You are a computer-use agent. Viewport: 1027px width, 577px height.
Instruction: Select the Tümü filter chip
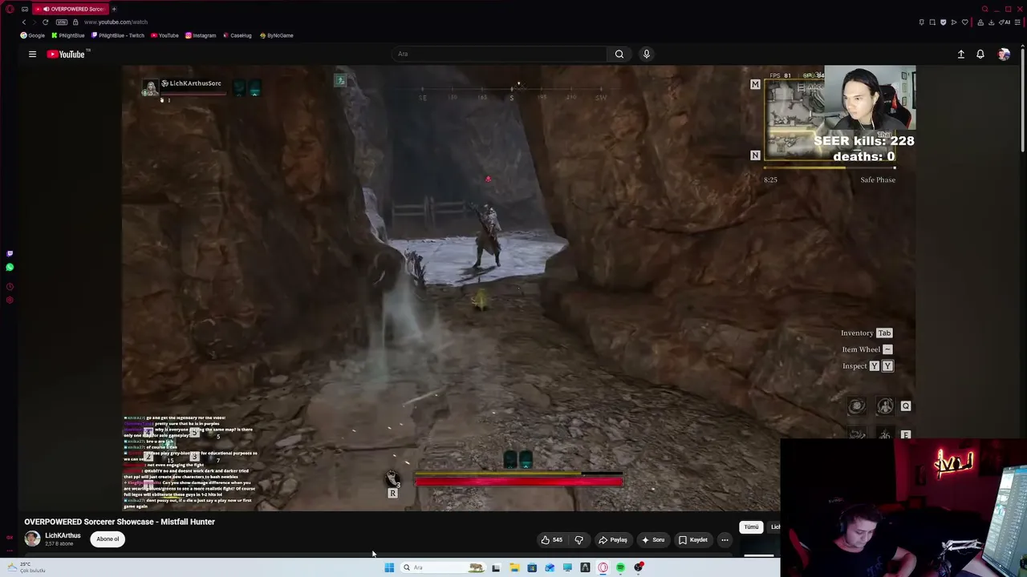[751, 527]
